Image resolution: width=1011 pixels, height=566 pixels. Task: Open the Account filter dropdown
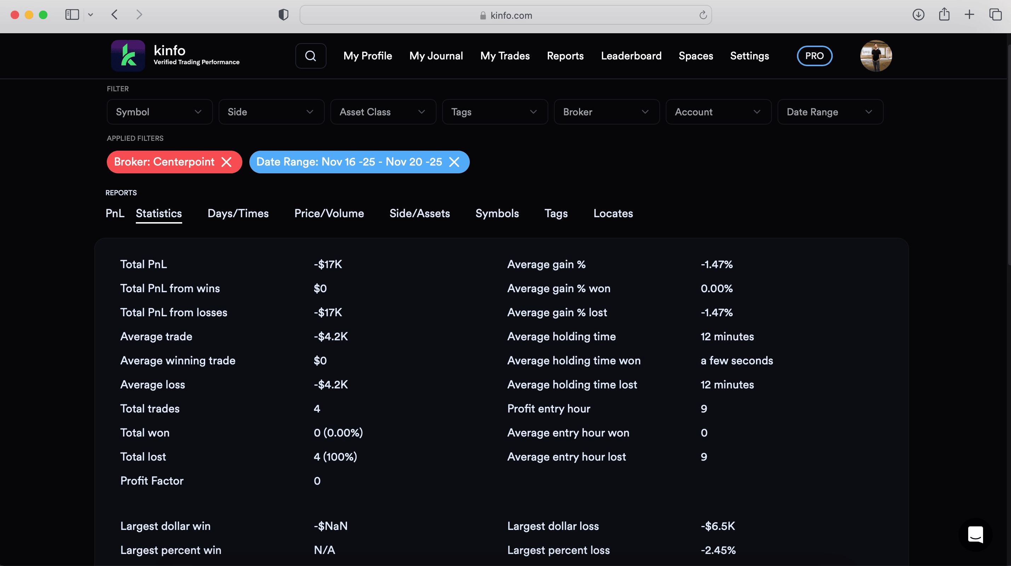[x=718, y=112]
